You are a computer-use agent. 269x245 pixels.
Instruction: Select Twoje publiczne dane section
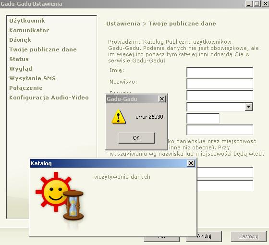pos(43,49)
